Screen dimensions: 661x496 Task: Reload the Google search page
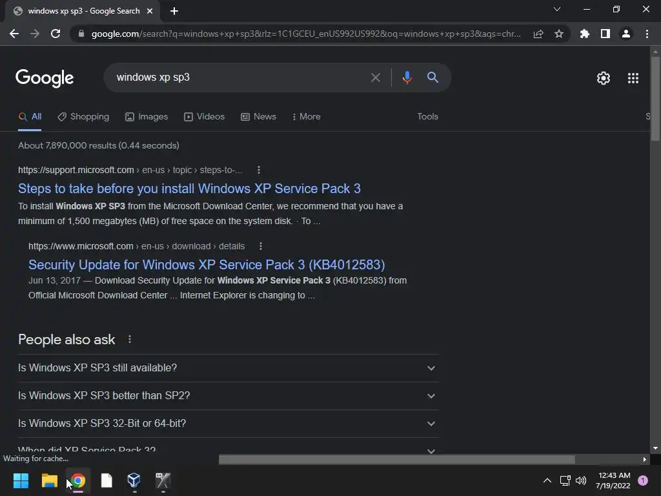click(x=56, y=34)
